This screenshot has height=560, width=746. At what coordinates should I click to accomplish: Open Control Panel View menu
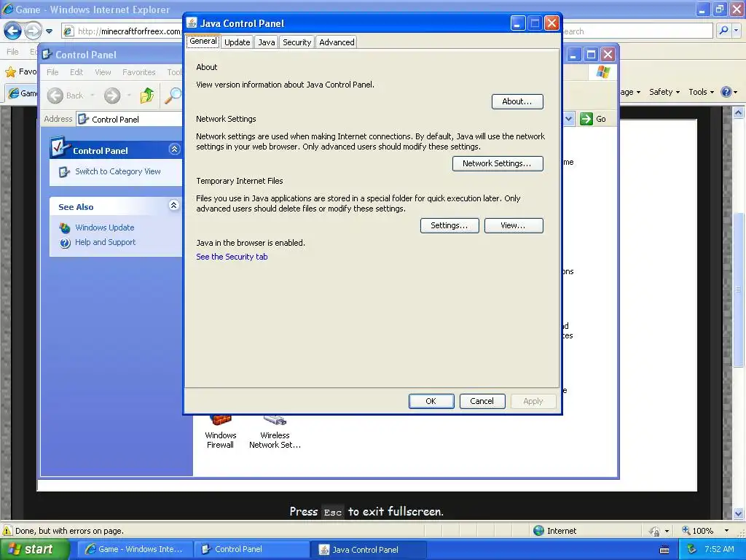(x=103, y=72)
